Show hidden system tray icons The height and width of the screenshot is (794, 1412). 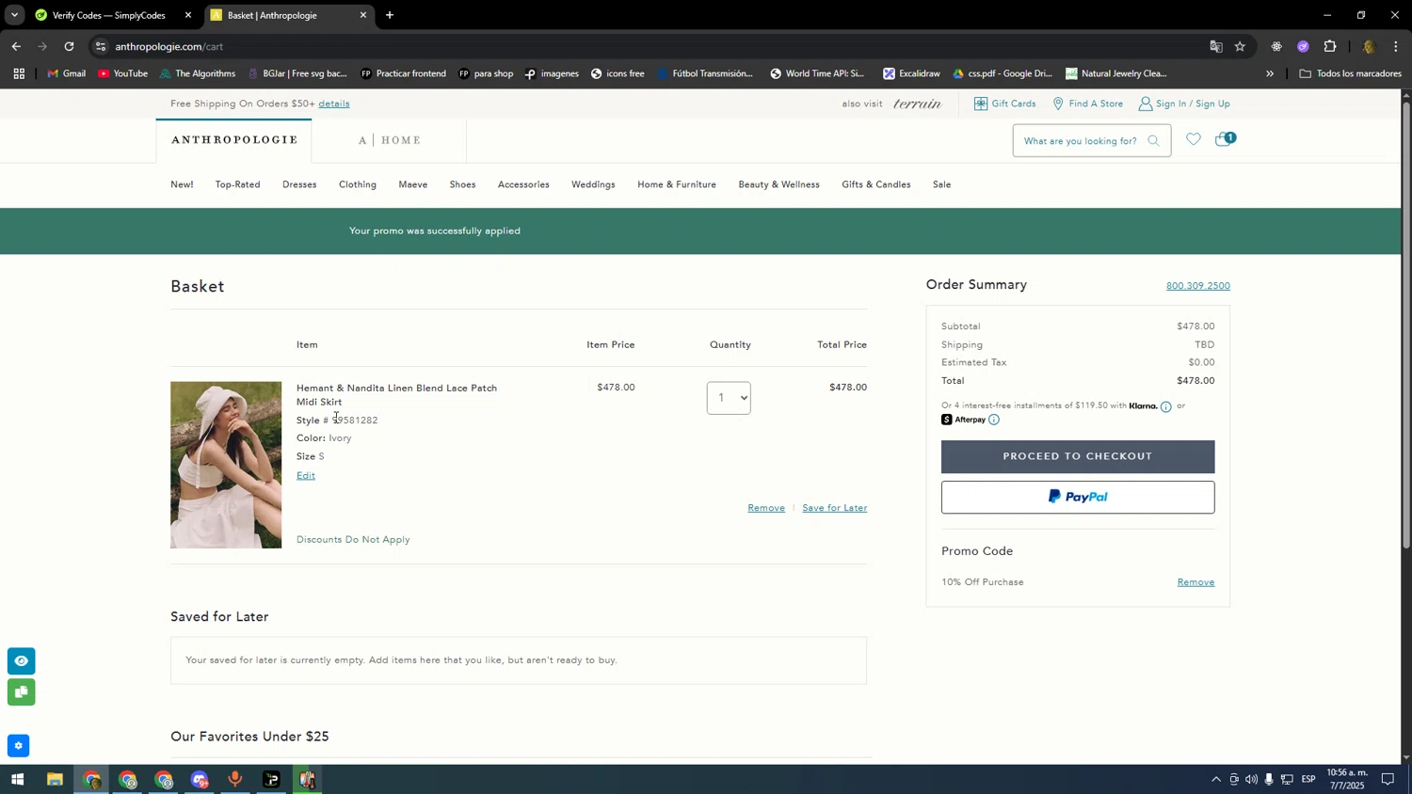click(1215, 779)
